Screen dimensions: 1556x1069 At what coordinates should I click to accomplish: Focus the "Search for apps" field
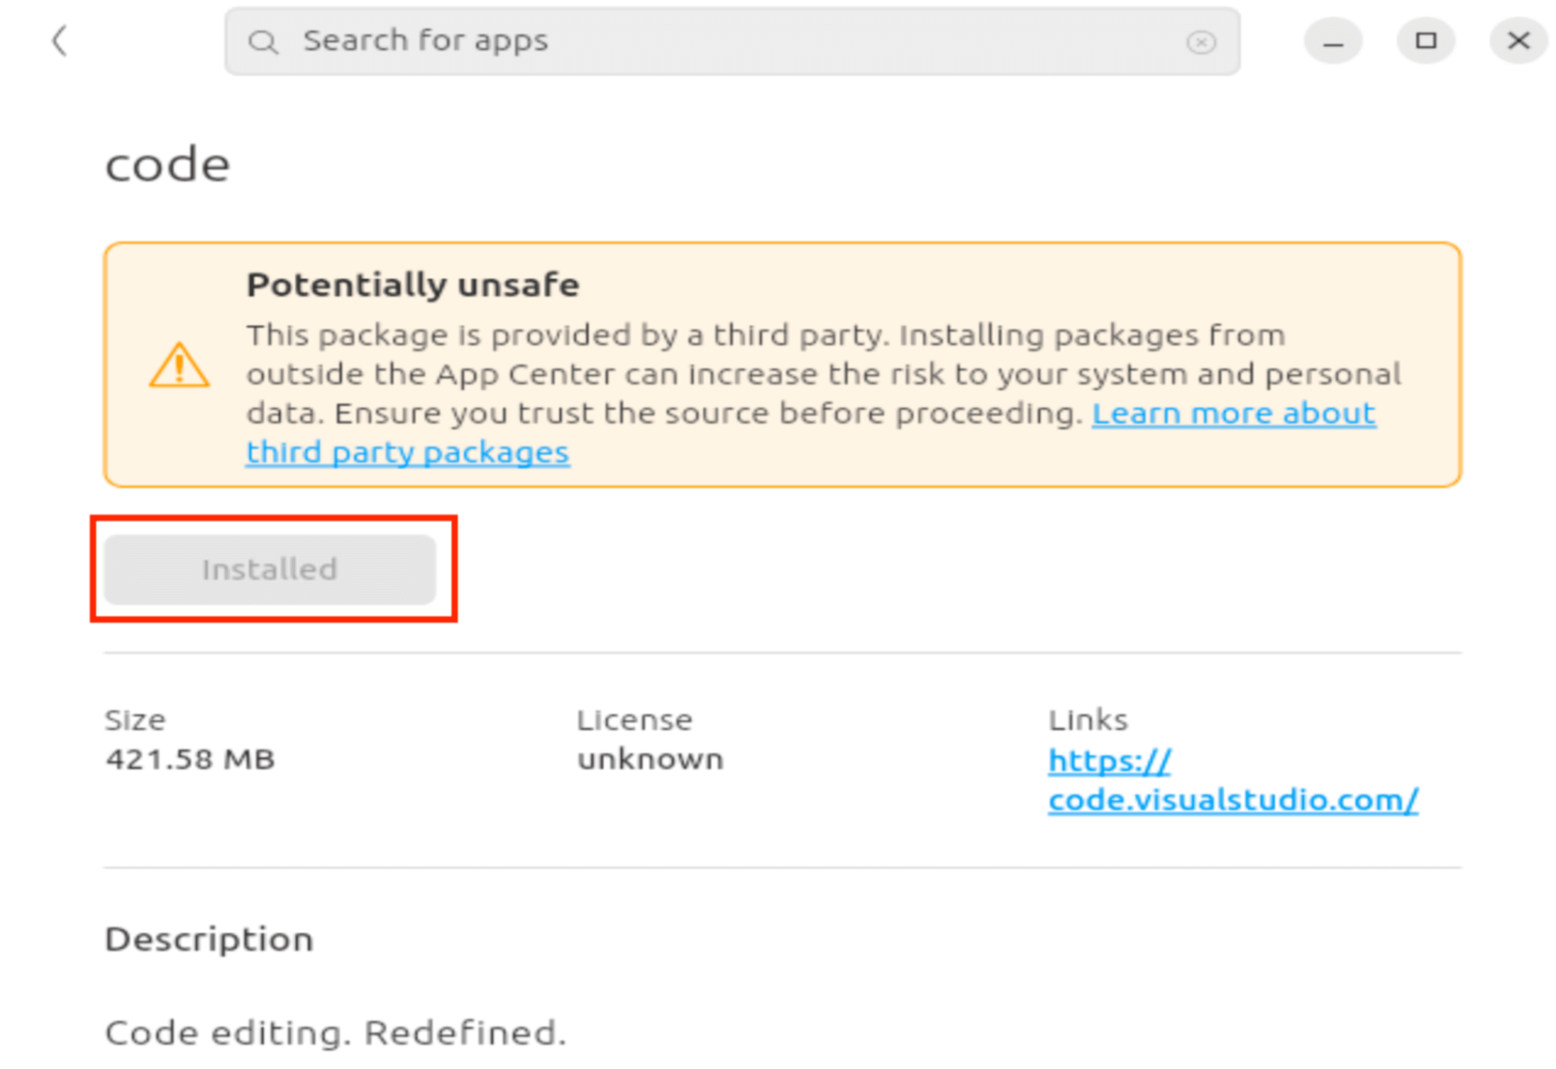(731, 41)
